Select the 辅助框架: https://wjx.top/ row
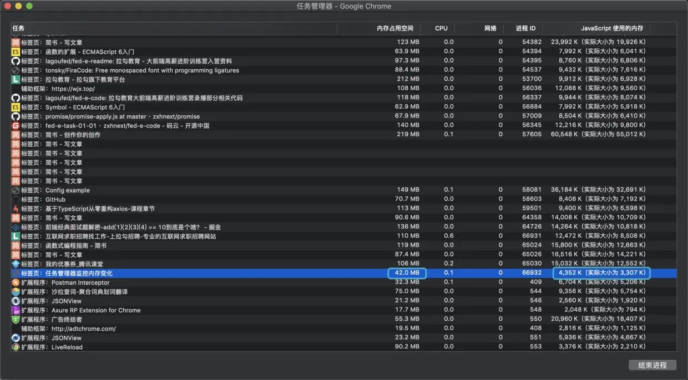Image resolution: width=688 pixels, height=380 pixels. [343, 89]
